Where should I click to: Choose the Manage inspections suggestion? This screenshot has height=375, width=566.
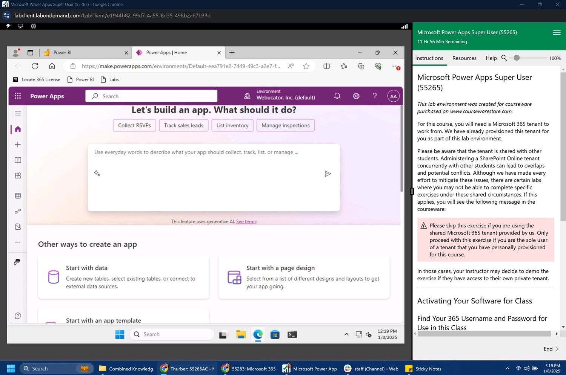tap(286, 125)
